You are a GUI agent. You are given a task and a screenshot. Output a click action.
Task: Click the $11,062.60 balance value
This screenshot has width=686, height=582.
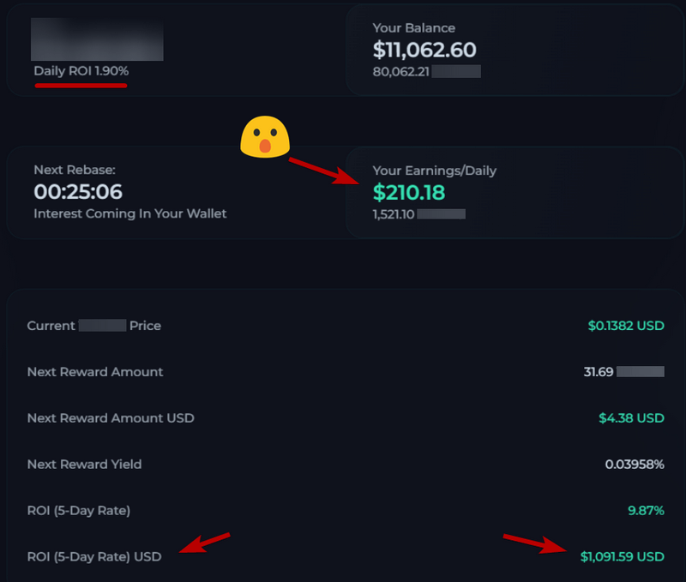coord(424,50)
